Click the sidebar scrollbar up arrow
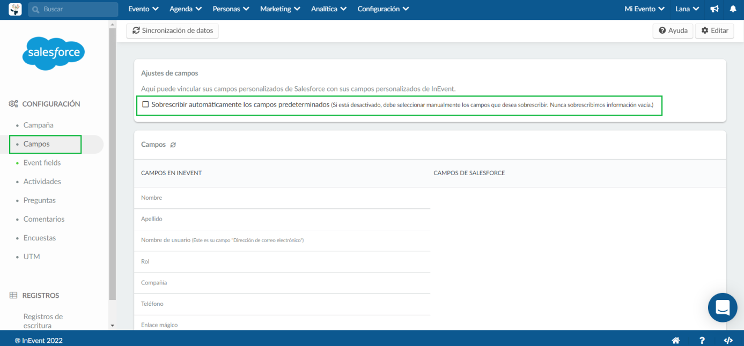Image resolution: width=744 pixels, height=346 pixels. [112, 25]
